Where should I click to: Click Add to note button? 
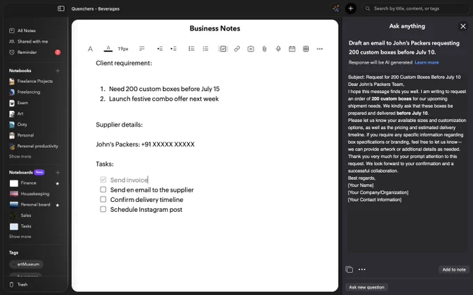pyautogui.click(x=454, y=269)
